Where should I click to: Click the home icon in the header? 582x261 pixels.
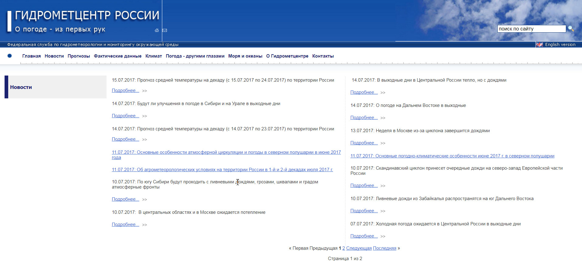(x=157, y=30)
